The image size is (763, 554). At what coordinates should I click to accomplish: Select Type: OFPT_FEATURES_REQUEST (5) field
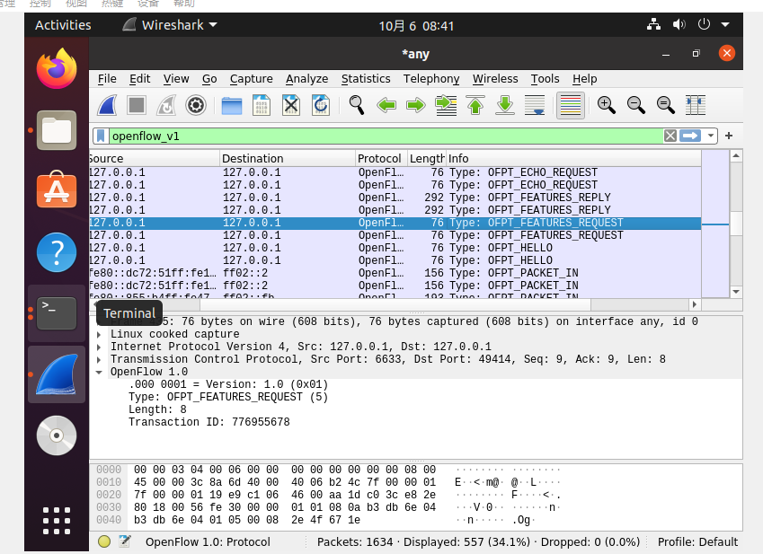[x=228, y=397]
